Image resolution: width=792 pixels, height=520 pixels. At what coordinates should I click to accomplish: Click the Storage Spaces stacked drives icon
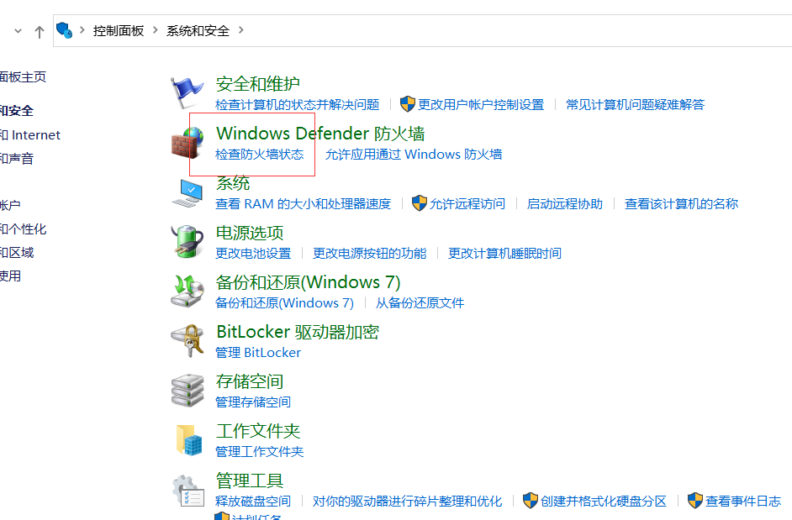187,391
